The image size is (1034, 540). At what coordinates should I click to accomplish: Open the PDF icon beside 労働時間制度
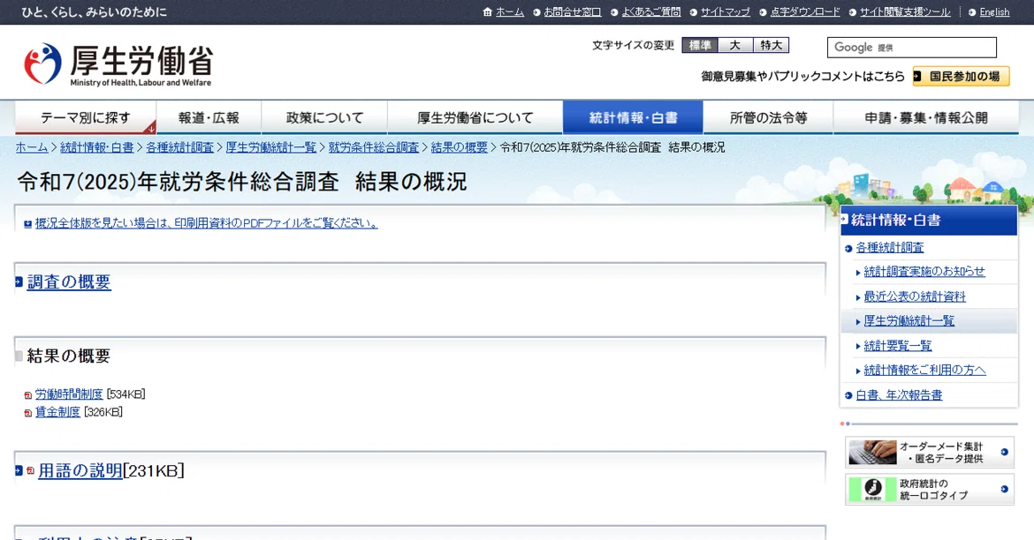pos(27,395)
